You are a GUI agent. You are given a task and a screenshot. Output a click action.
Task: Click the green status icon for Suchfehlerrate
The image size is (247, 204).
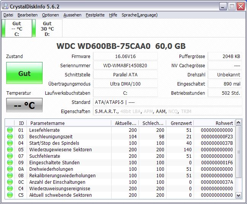coord(10,156)
